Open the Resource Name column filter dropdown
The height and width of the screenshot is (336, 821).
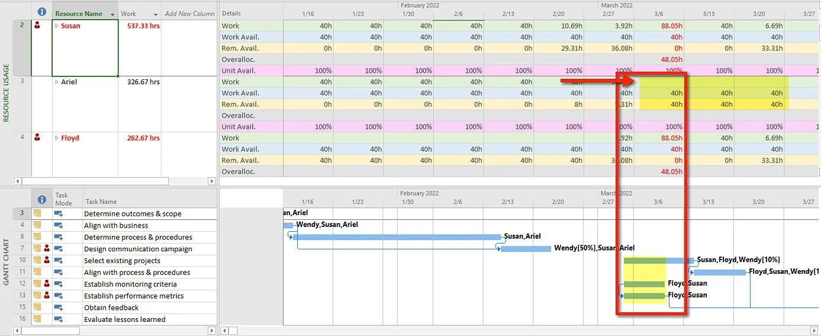112,14
